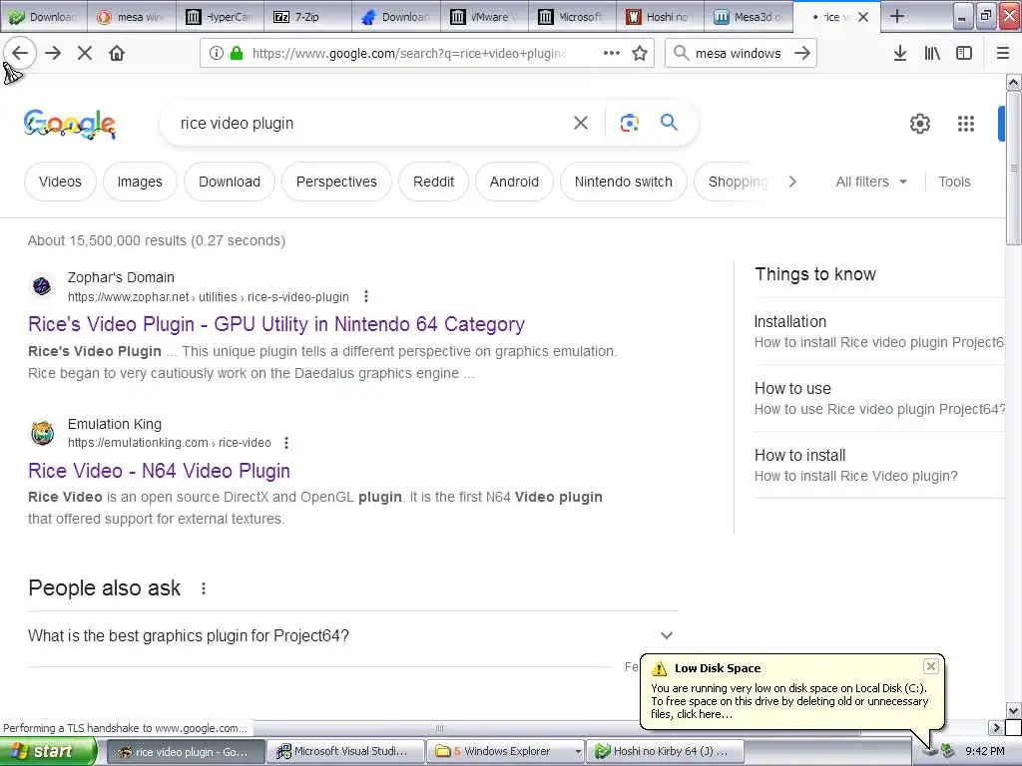Go to the Google logo homepage
This screenshot has height=766, width=1022.
pos(70,124)
